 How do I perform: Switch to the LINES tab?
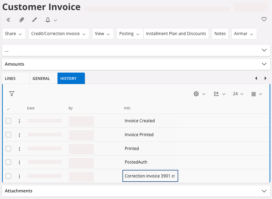point(10,78)
